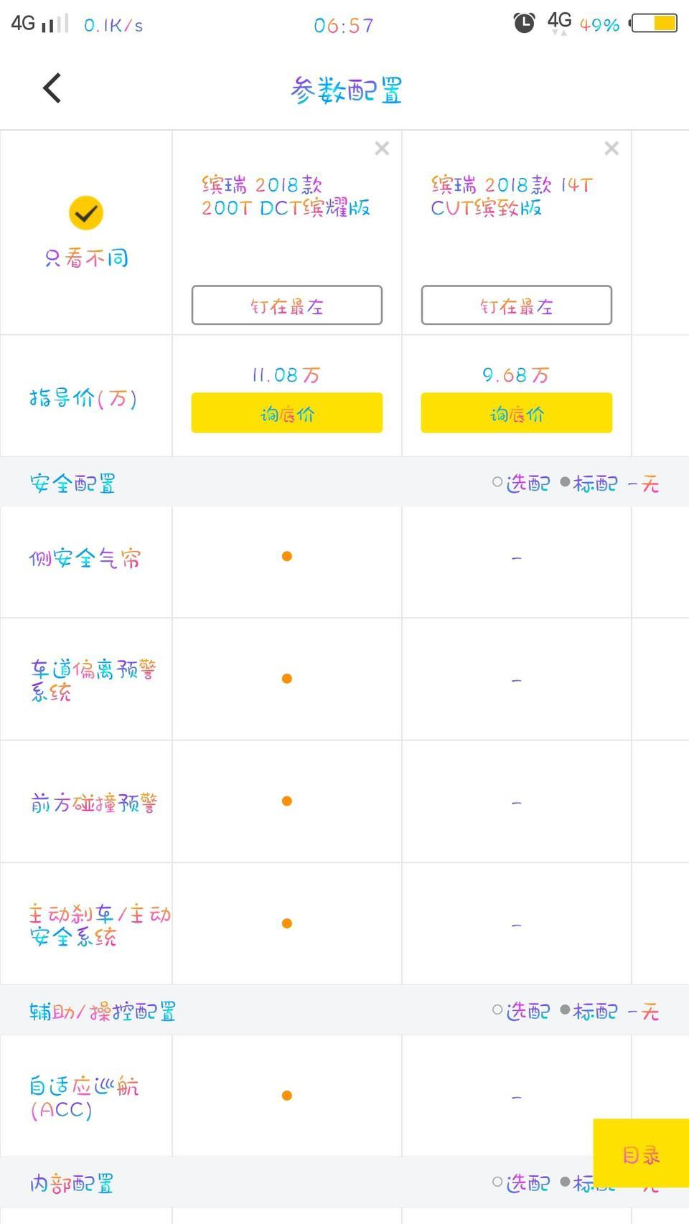
Task: Toggle the 只看不同 yellow checkmark
Action: click(x=86, y=213)
